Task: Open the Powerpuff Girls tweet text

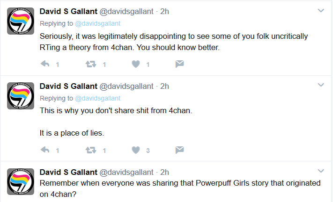Action: point(180,188)
